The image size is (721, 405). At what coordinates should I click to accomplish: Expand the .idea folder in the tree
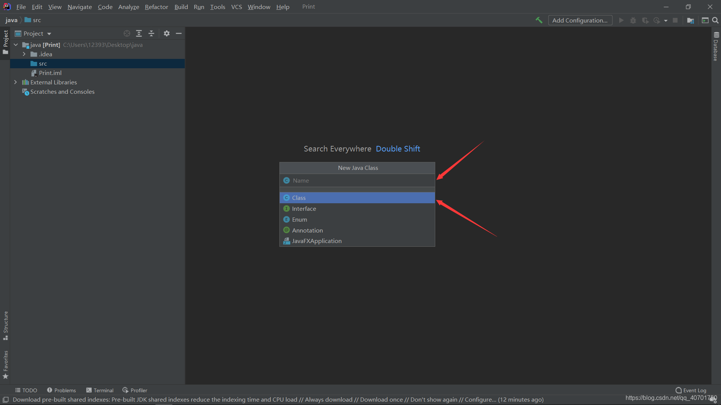(24, 54)
